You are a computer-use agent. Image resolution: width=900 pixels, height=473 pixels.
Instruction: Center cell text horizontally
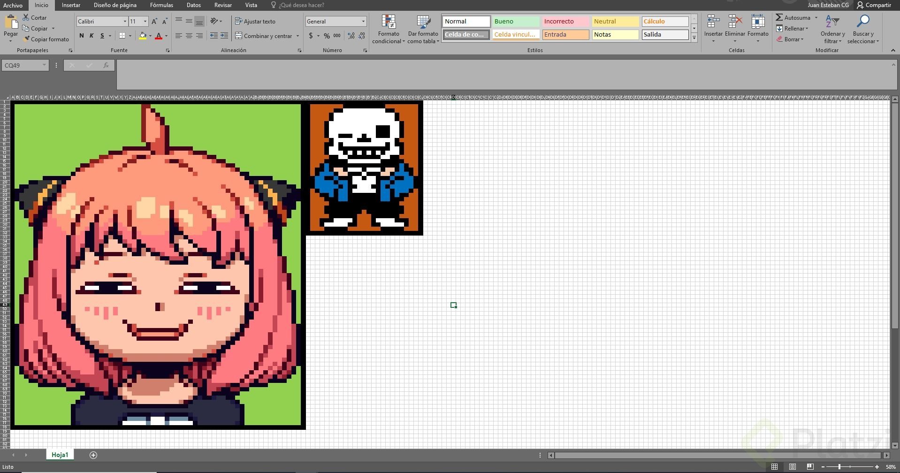point(189,36)
